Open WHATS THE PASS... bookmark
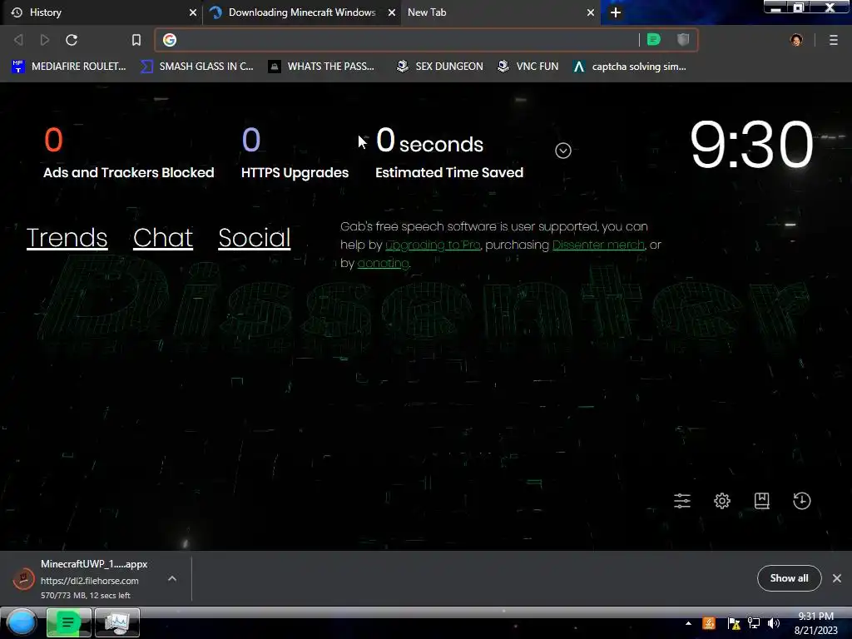The height and width of the screenshot is (639, 852). pyautogui.click(x=322, y=67)
